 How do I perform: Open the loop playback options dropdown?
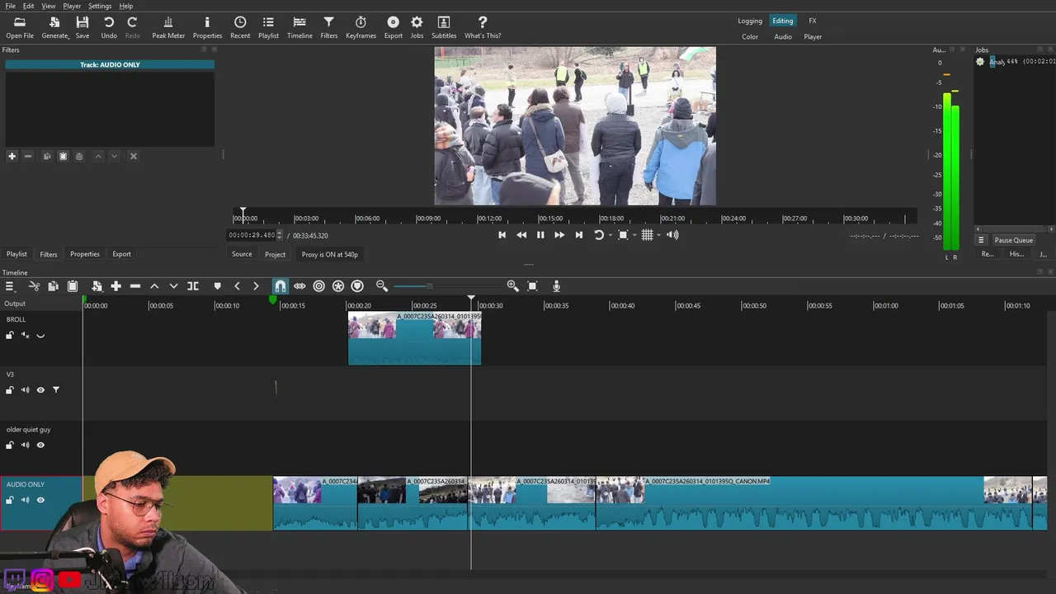click(610, 235)
